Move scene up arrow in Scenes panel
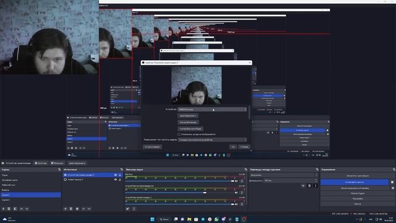396x223 pixels. click(x=22, y=209)
